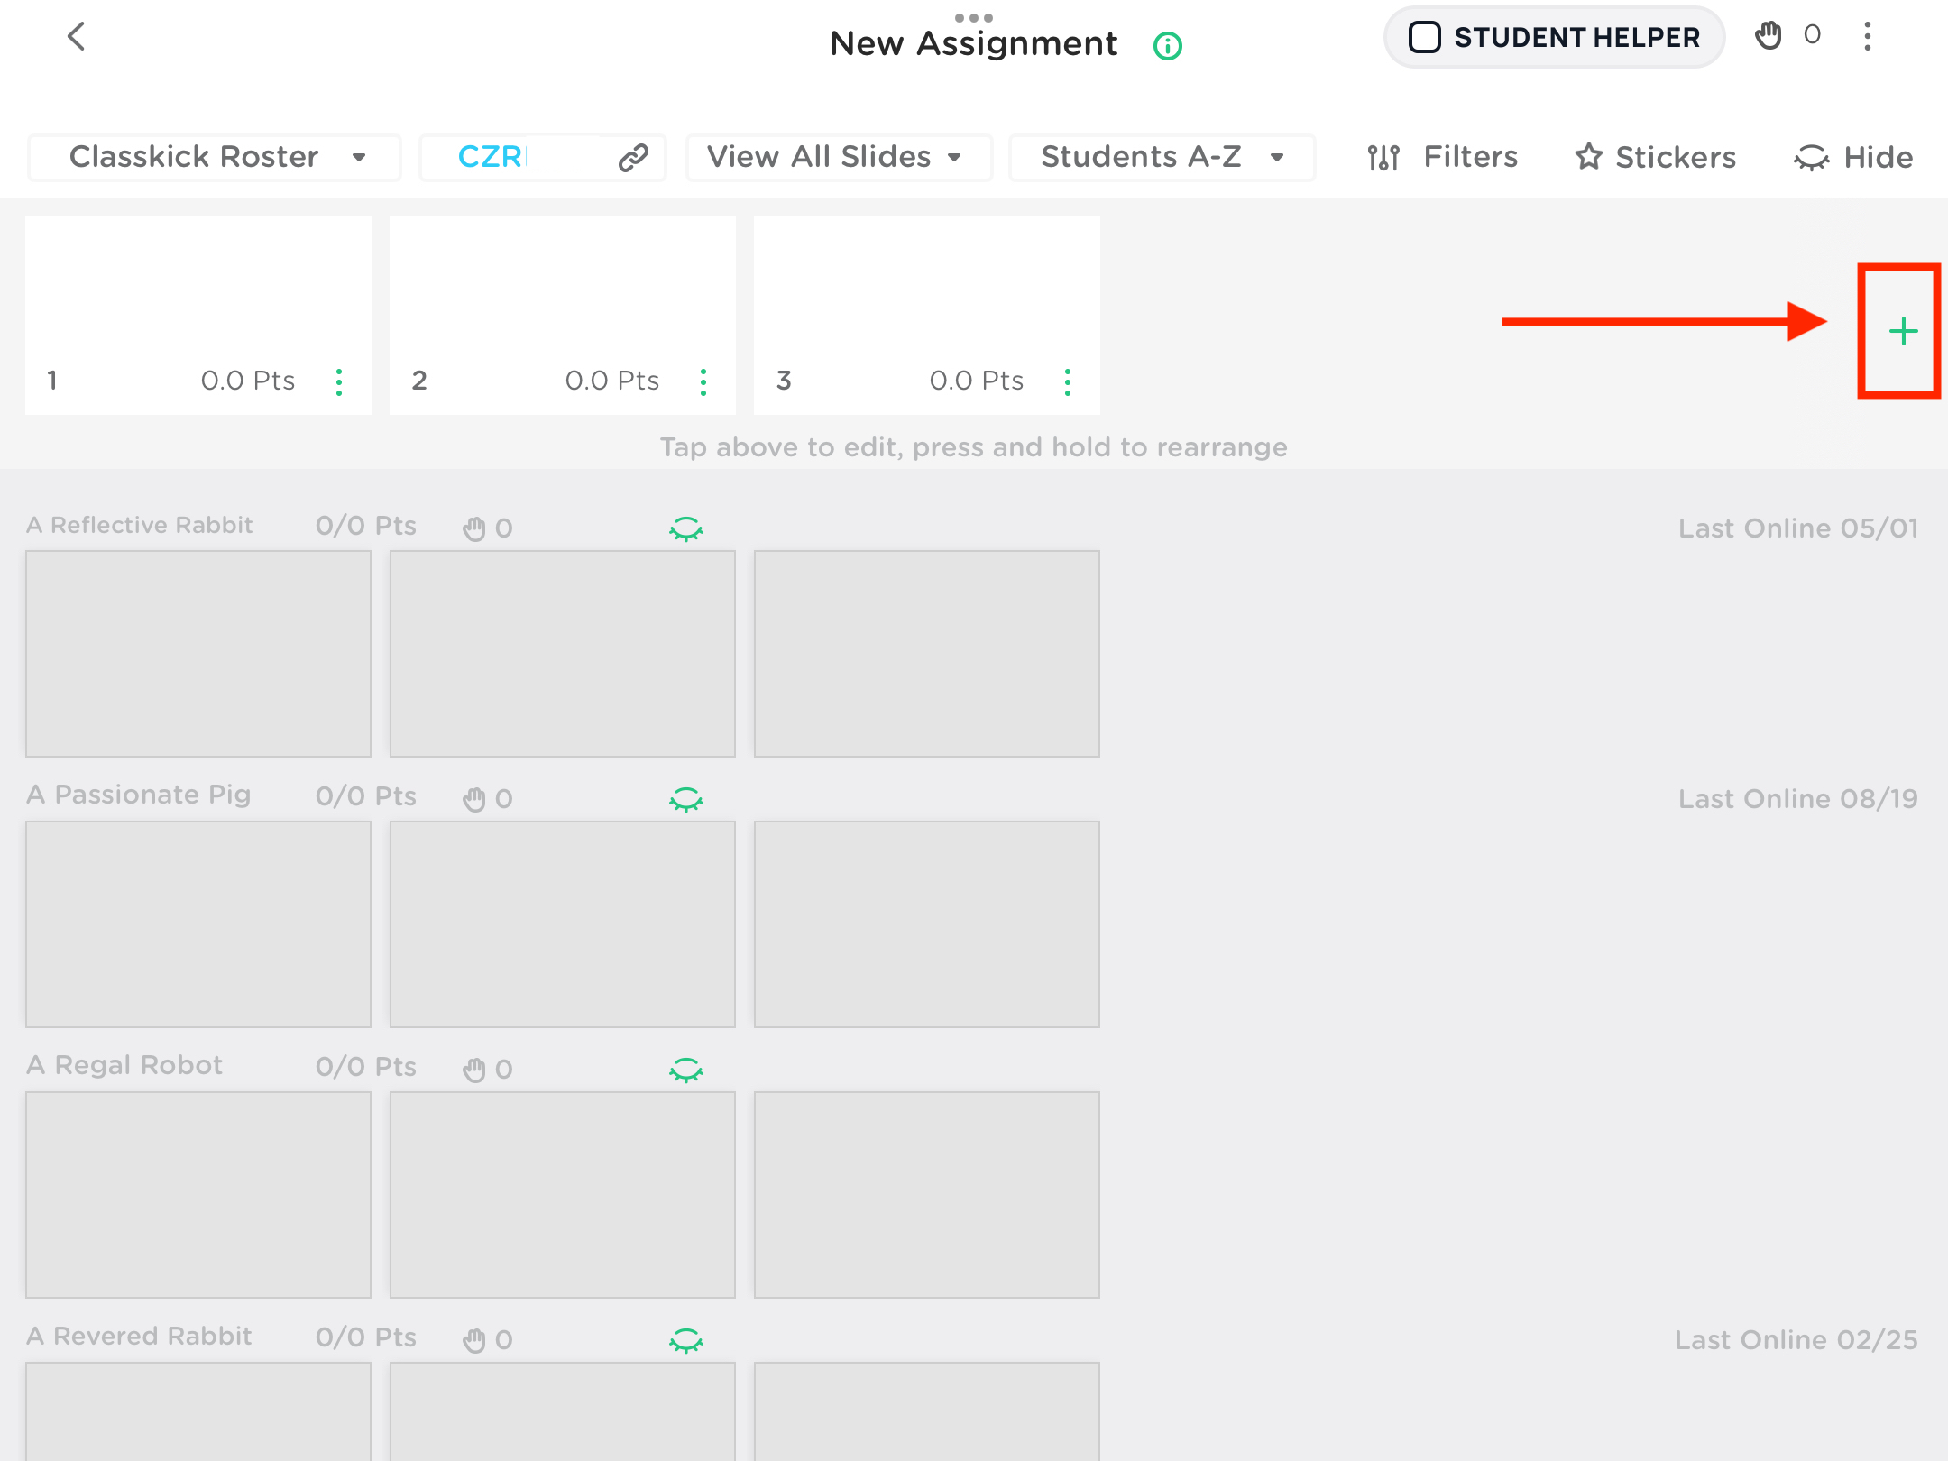Click the Filters button label
The image size is (1948, 1461).
pos(1471,157)
